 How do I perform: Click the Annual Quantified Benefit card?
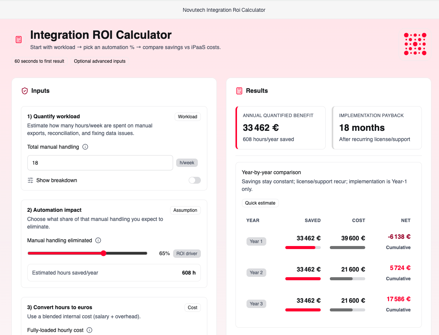pyautogui.click(x=280, y=128)
